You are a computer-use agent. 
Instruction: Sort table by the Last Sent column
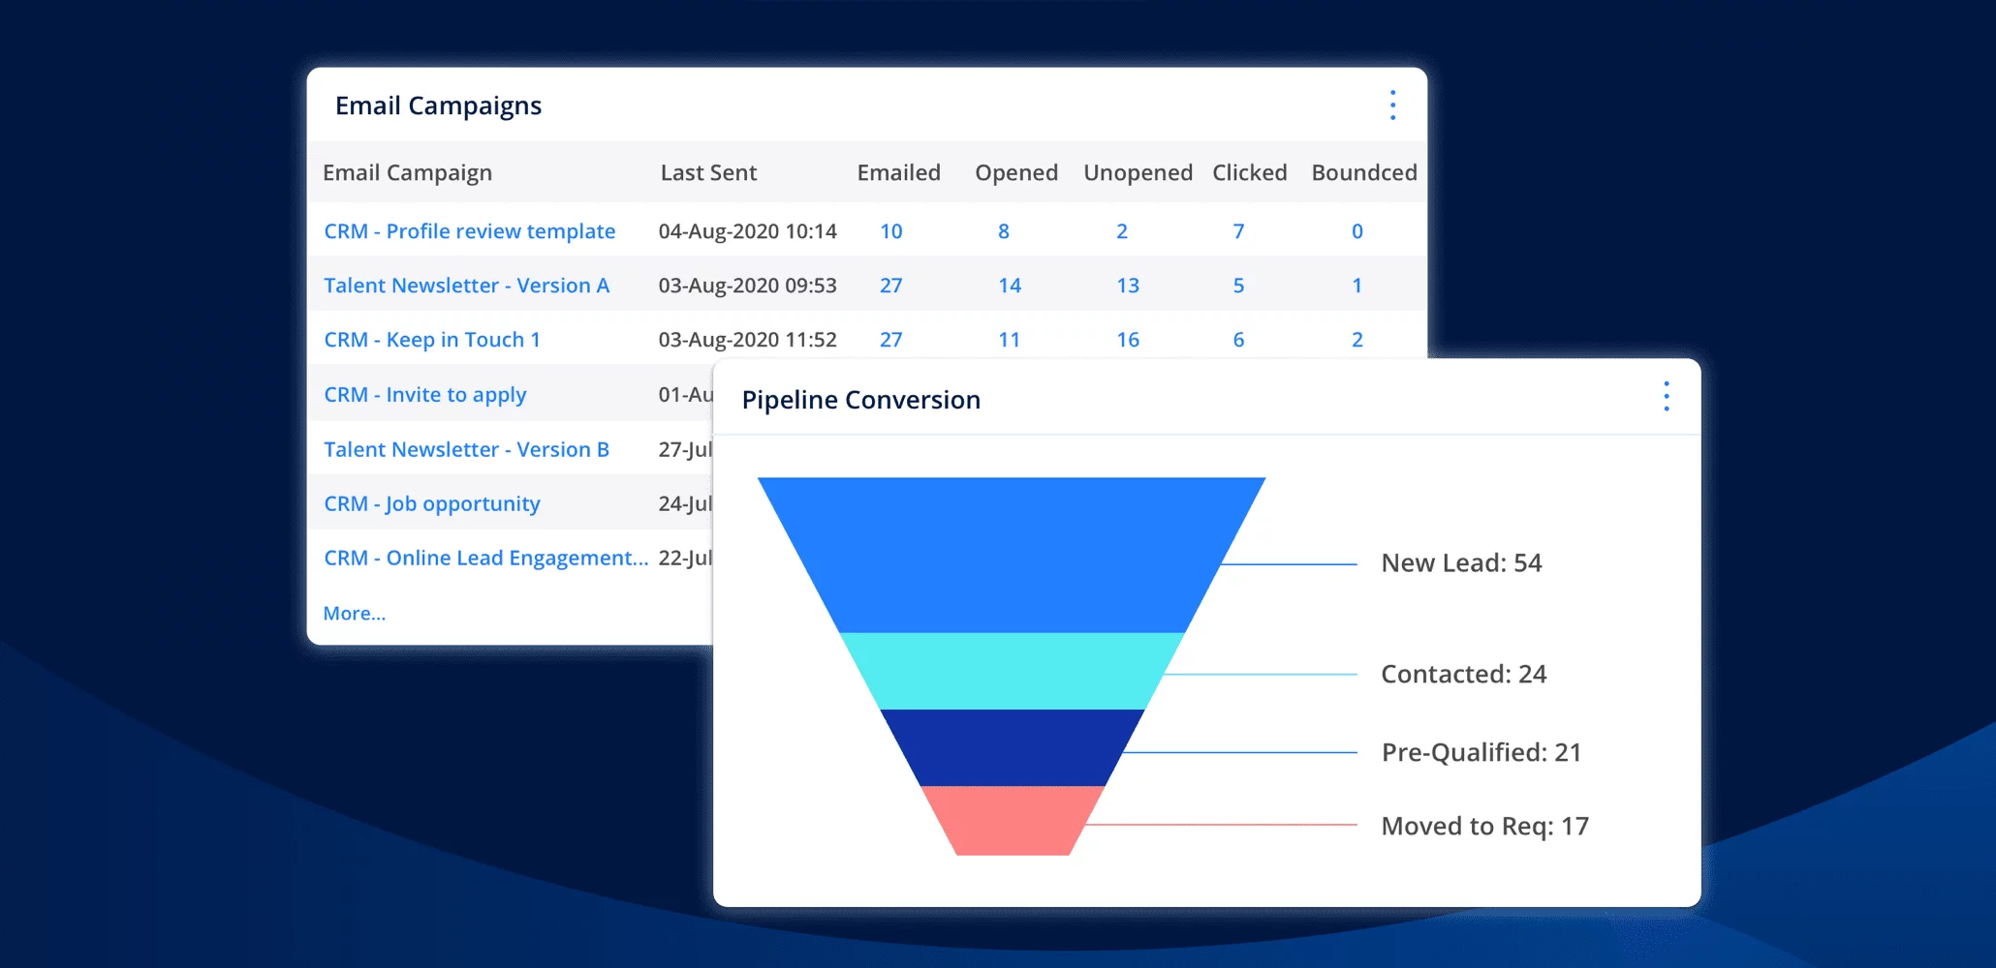click(708, 172)
